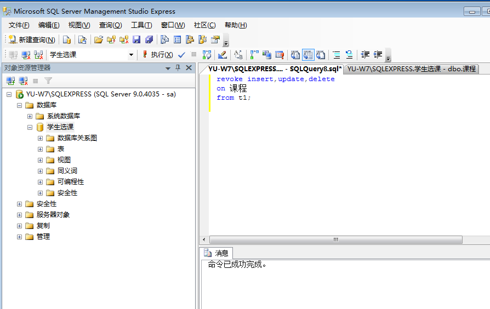
Task: Open the 窗口(W) menu
Action: pos(173,25)
